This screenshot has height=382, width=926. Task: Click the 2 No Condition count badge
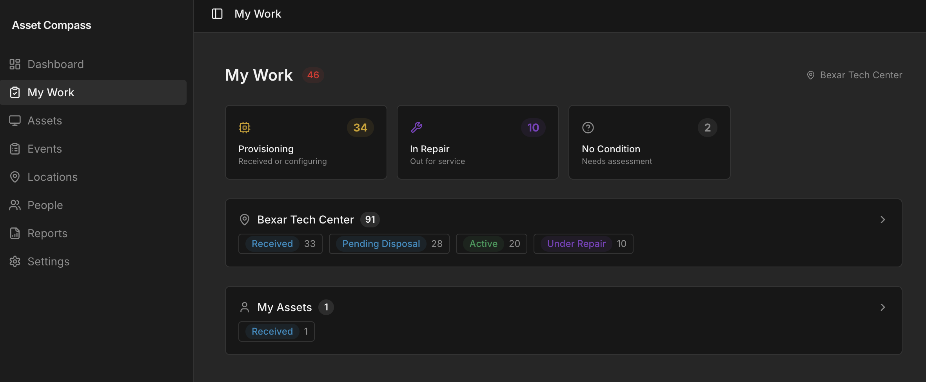click(708, 128)
